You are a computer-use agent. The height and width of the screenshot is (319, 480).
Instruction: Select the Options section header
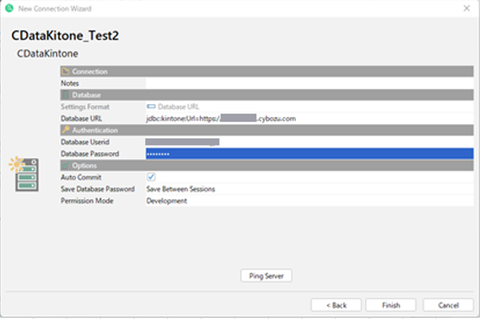tap(267, 166)
